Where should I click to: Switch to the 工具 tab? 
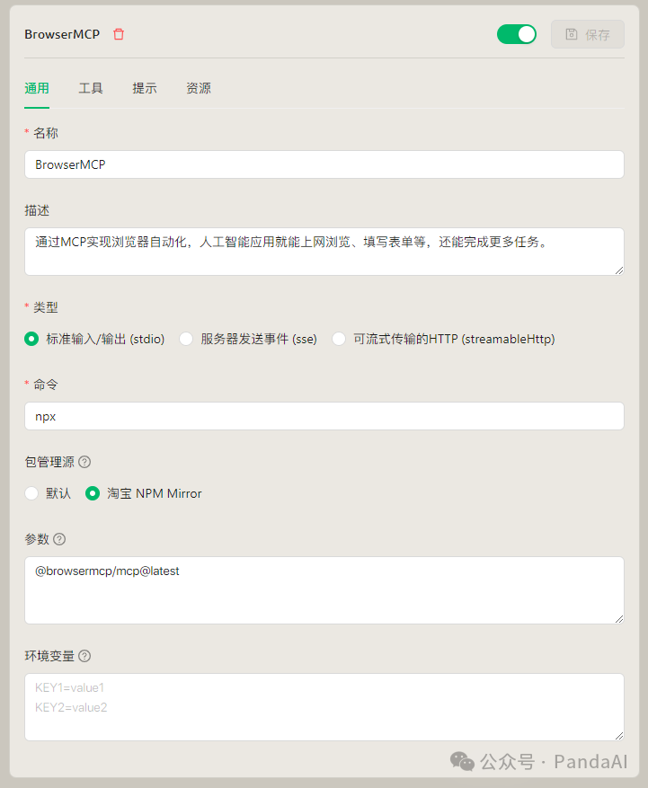click(90, 88)
